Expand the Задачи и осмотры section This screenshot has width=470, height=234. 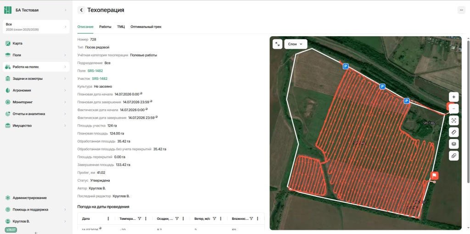pos(65,78)
